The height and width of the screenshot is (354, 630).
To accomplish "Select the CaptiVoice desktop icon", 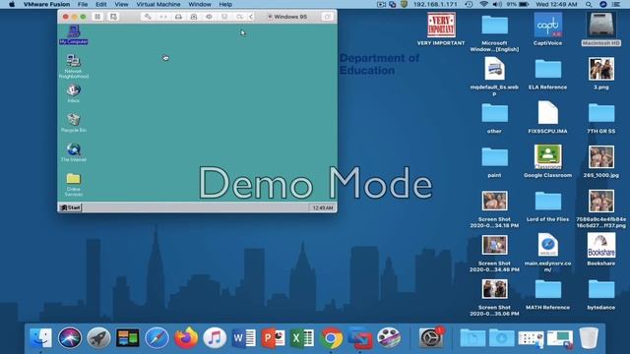I will click(547, 29).
